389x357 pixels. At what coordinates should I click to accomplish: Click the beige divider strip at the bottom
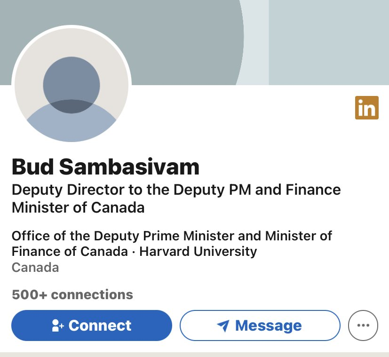point(194,354)
